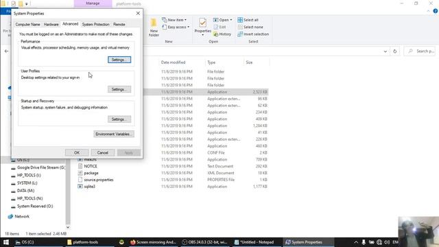Click Select all in ribbon
The width and height of the screenshot is (439, 247).
click(248, 20)
